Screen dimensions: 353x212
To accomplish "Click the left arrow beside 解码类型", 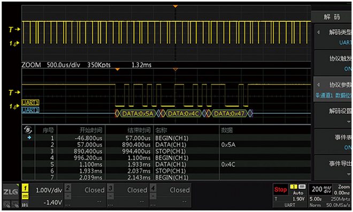I will click(x=318, y=33).
